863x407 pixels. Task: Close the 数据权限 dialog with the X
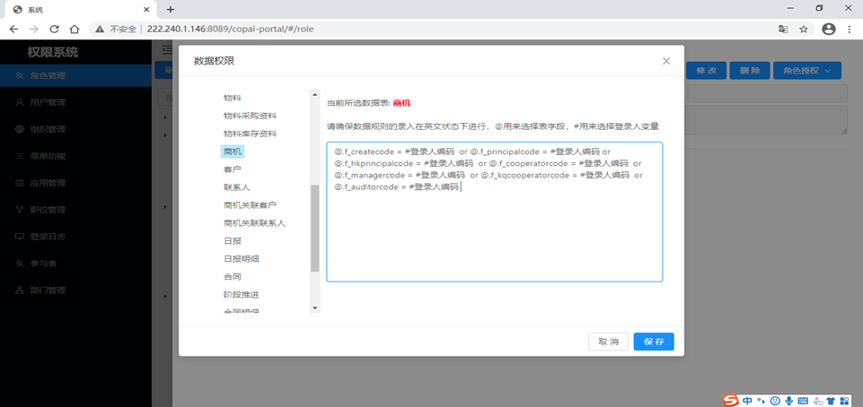click(x=666, y=61)
